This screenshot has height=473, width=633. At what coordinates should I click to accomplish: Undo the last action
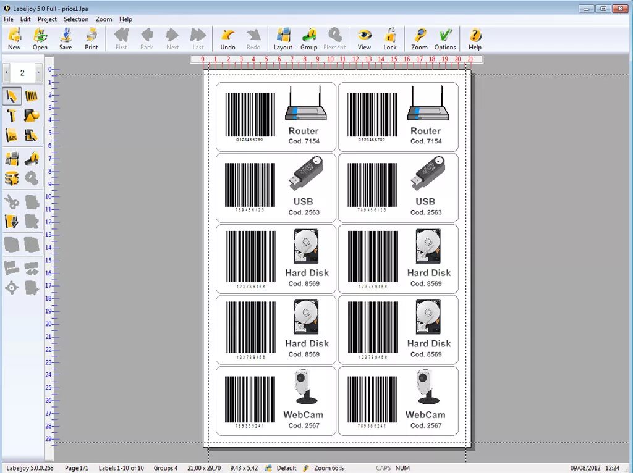(x=227, y=39)
